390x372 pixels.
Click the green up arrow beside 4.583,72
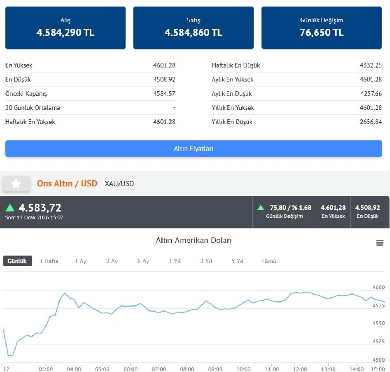pyautogui.click(x=10, y=208)
